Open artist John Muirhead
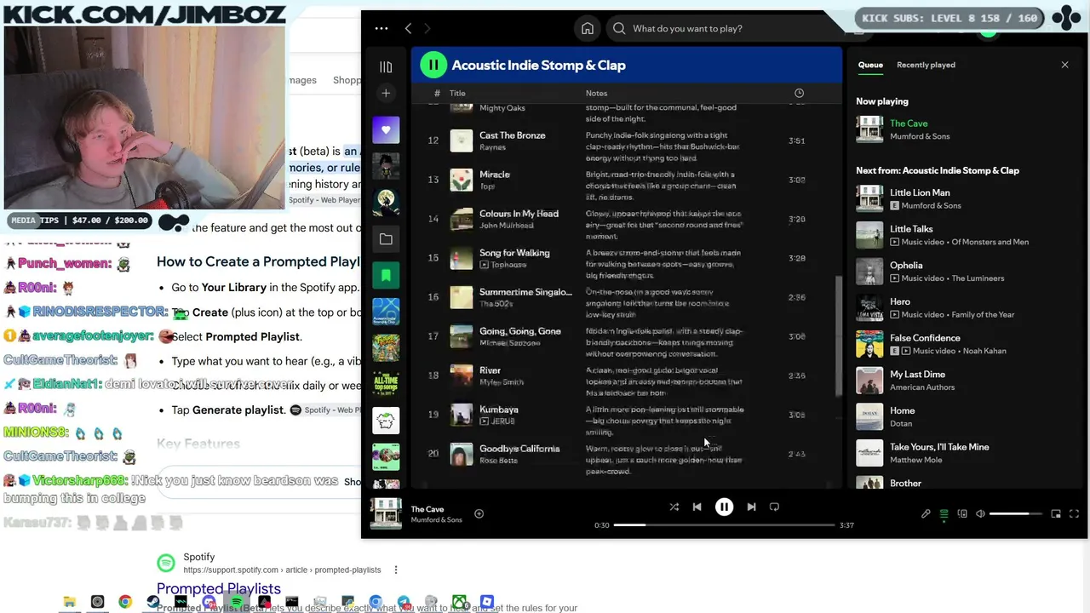The height and width of the screenshot is (613, 1090). (x=507, y=226)
